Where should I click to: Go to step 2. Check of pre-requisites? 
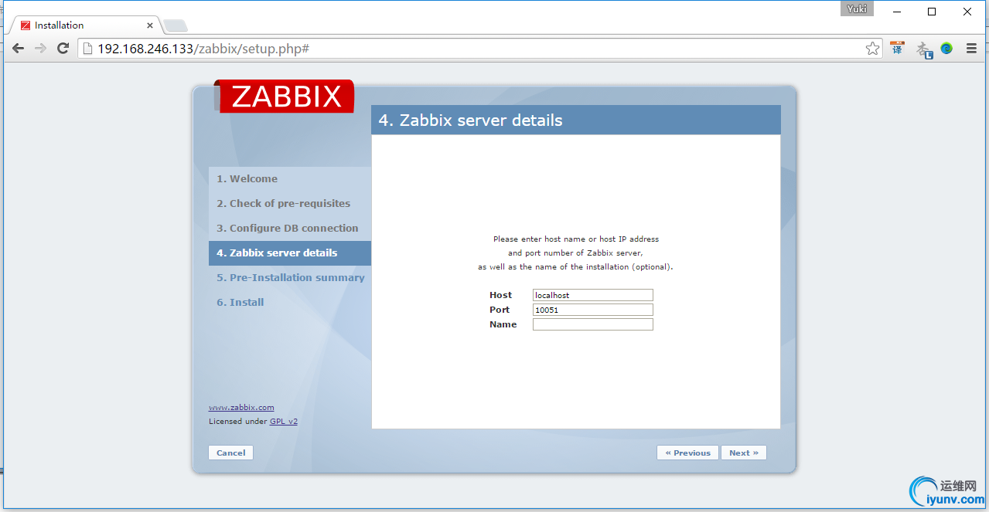click(283, 203)
